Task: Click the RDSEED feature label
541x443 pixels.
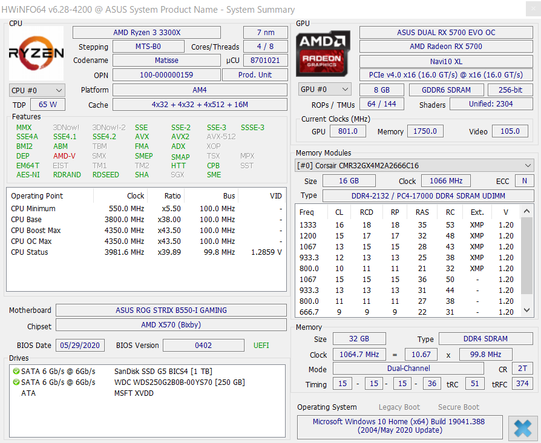Action: [x=105, y=175]
